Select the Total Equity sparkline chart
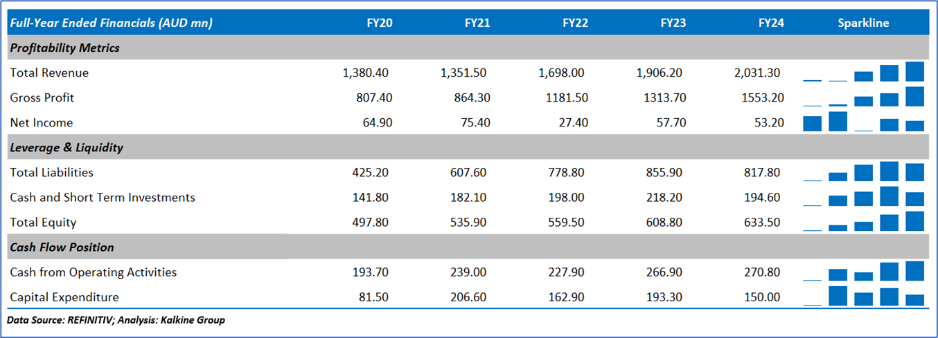The height and width of the screenshot is (338, 938). [864, 222]
